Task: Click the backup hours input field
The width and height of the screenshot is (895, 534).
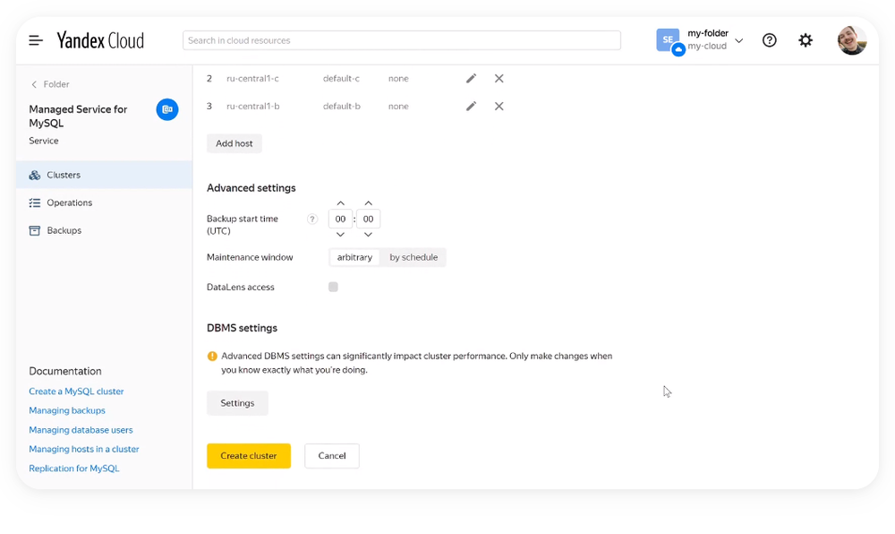Action: [x=340, y=219]
